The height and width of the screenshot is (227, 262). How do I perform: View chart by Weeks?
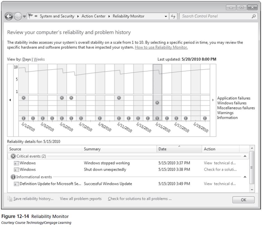[x=39, y=59]
